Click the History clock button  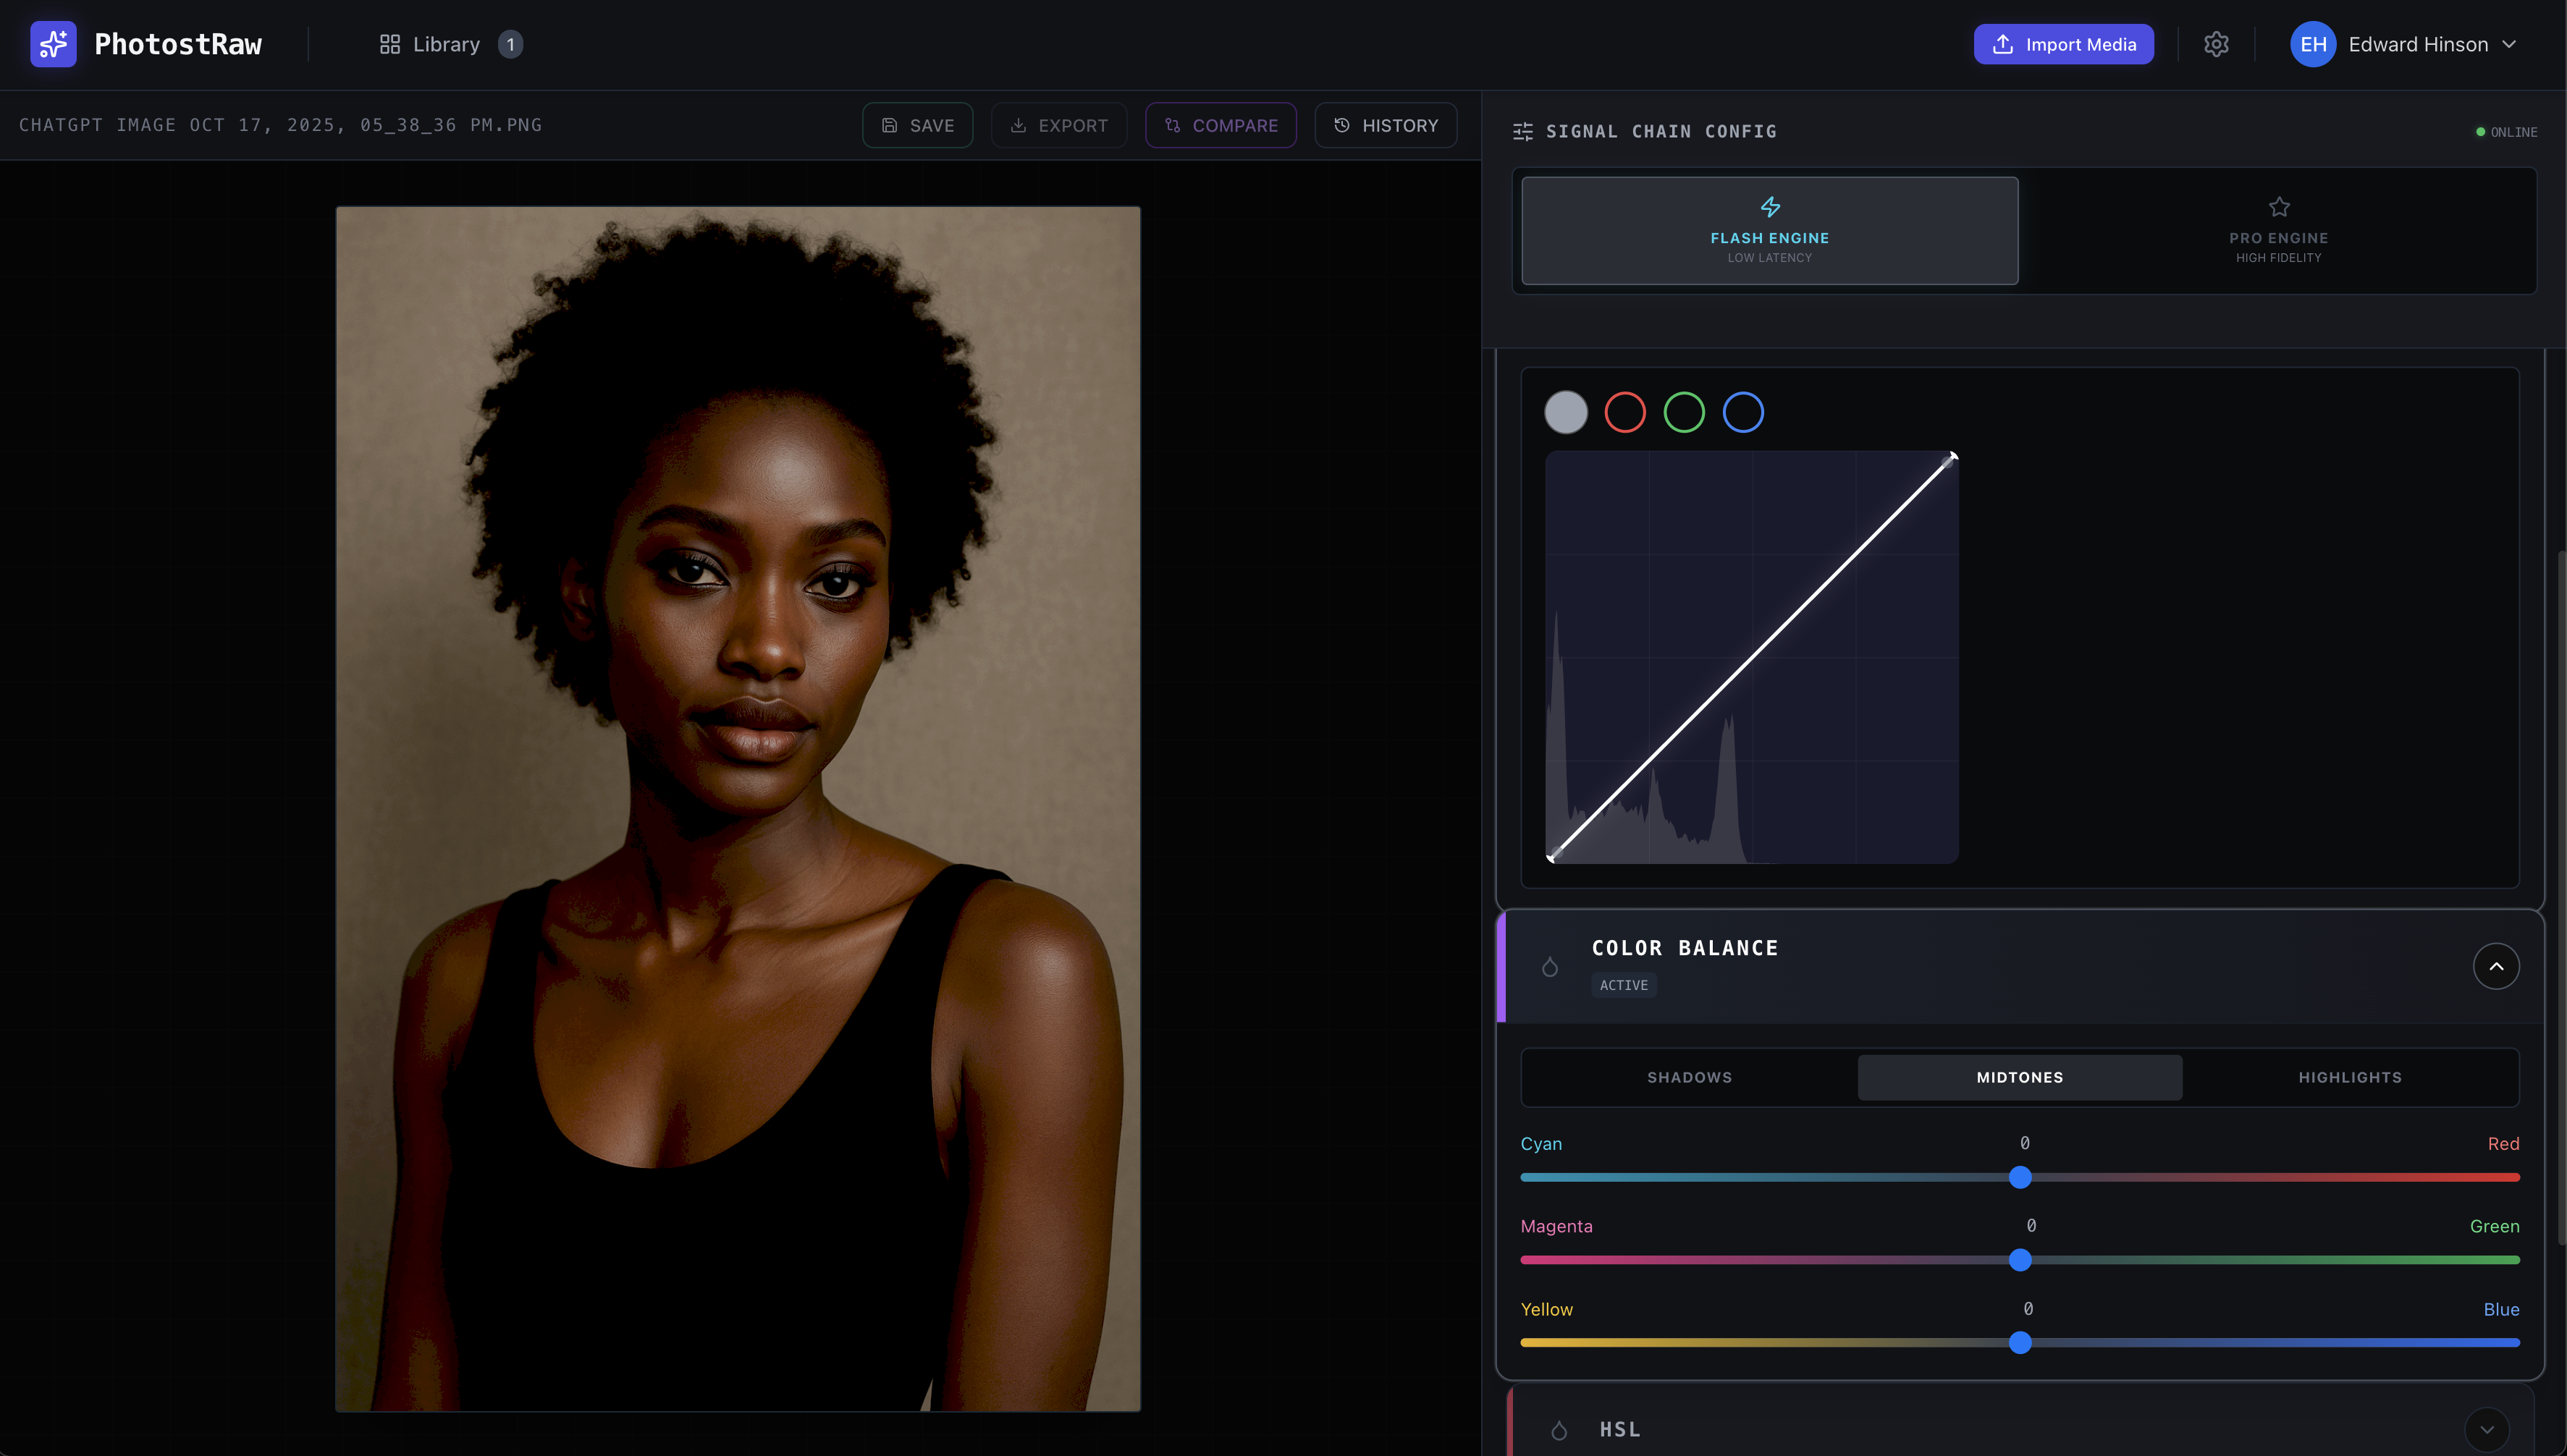click(1385, 125)
